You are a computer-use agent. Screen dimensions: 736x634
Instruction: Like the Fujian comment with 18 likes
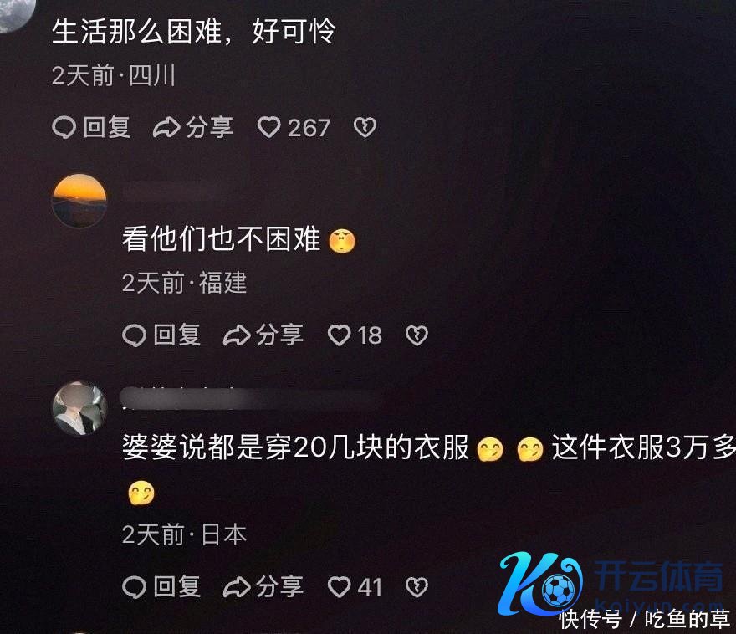click(x=339, y=335)
